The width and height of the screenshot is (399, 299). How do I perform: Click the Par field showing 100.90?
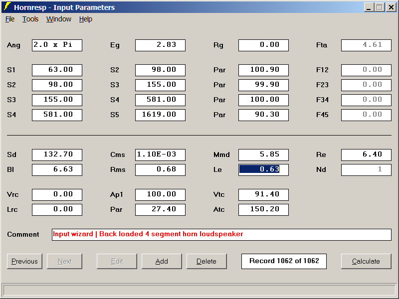point(263,70)
